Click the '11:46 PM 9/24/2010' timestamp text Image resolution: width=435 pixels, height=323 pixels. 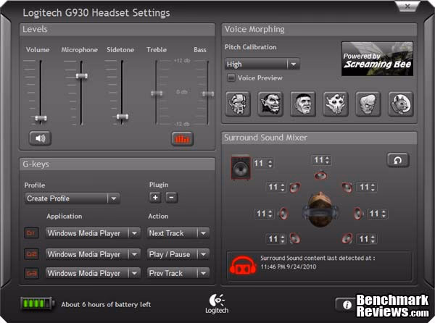click(x=289, y=267)
